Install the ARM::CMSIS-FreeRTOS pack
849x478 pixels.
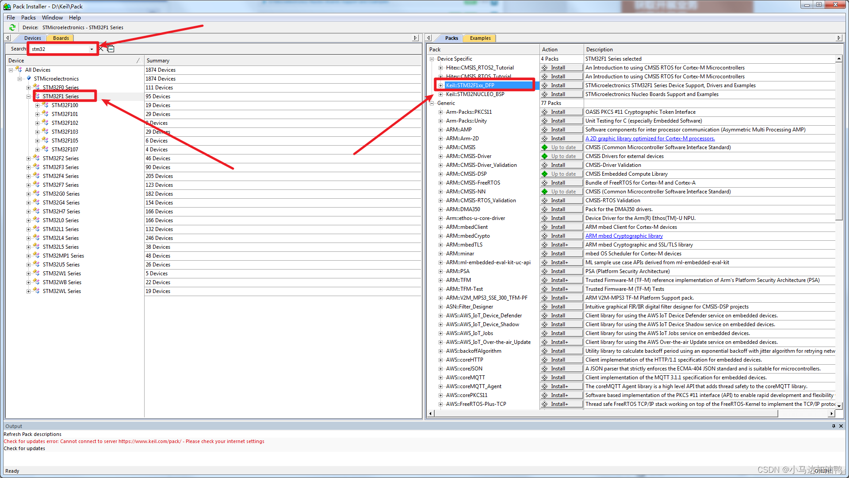coord(562,183)
